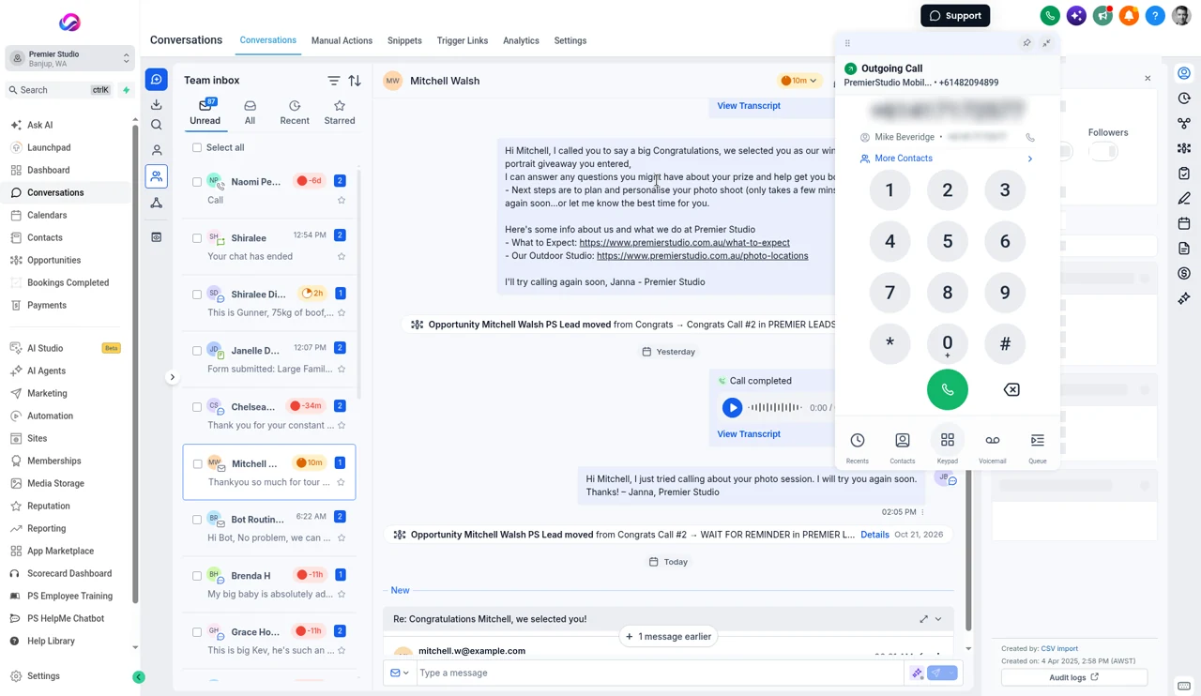Open the Audit logs button
The height and width of the screenshot is (696, 1201).
(x=1074, y=677)
